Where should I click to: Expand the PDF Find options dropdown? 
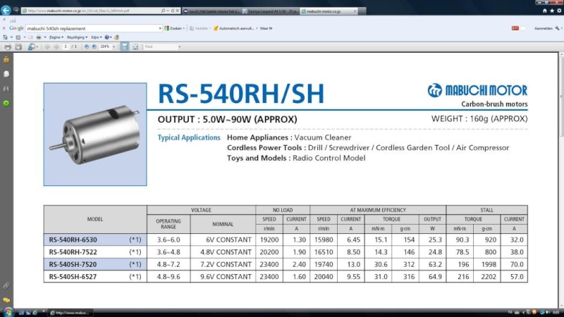pos(180,46)
